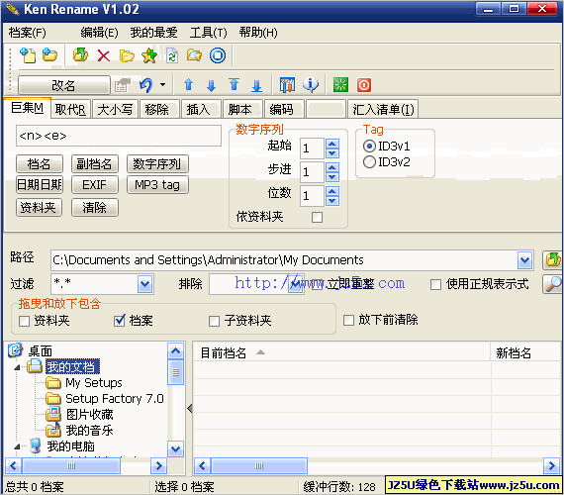
Task: Open the 编辑(E) menu
Action: 99,33
